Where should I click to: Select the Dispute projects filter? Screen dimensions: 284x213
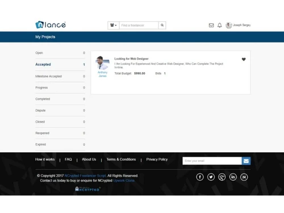(x=60, y=110)
